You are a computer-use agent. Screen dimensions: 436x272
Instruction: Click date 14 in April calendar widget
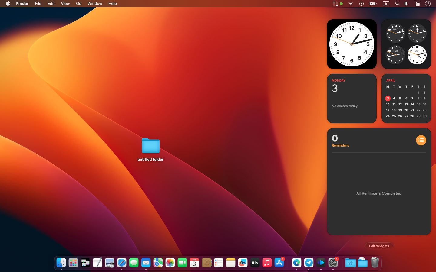[x=412, y=104]
